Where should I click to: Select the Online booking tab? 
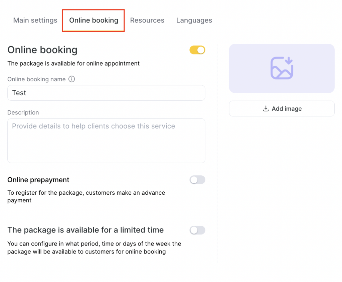tap(94, 20)
